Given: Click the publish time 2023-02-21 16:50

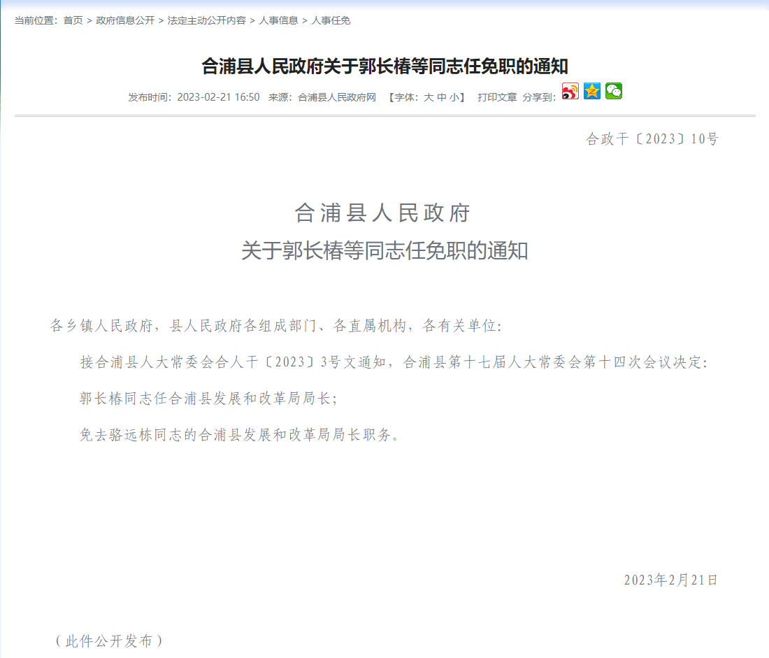Looking at the screenshot, I should click(218, 98).
